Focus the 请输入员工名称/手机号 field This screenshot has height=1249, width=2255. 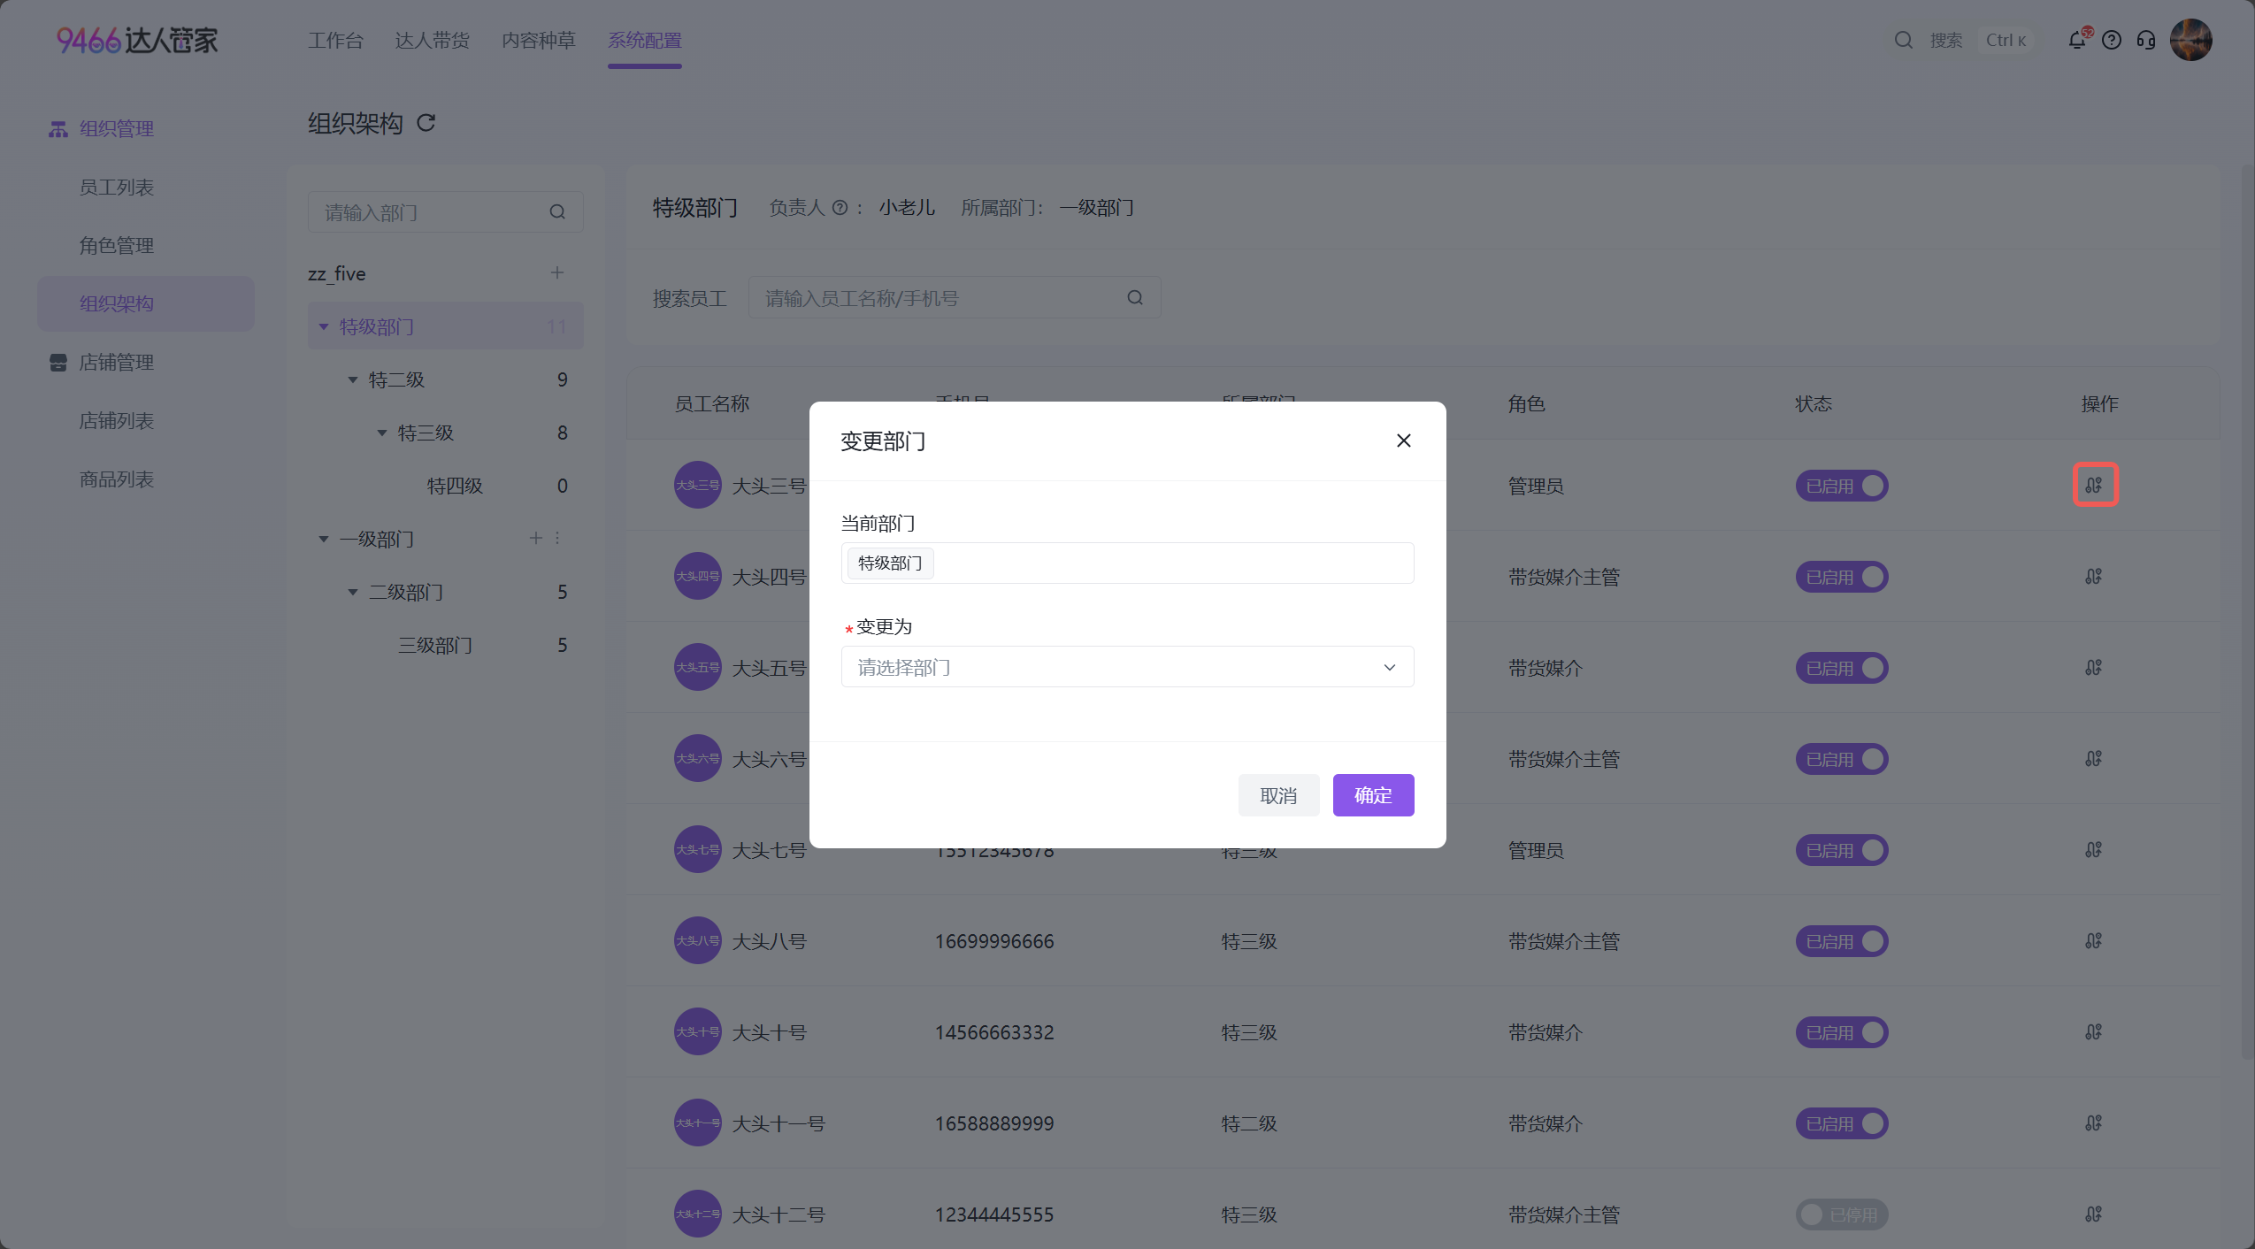pyautogui.click(x=954, y=298)
